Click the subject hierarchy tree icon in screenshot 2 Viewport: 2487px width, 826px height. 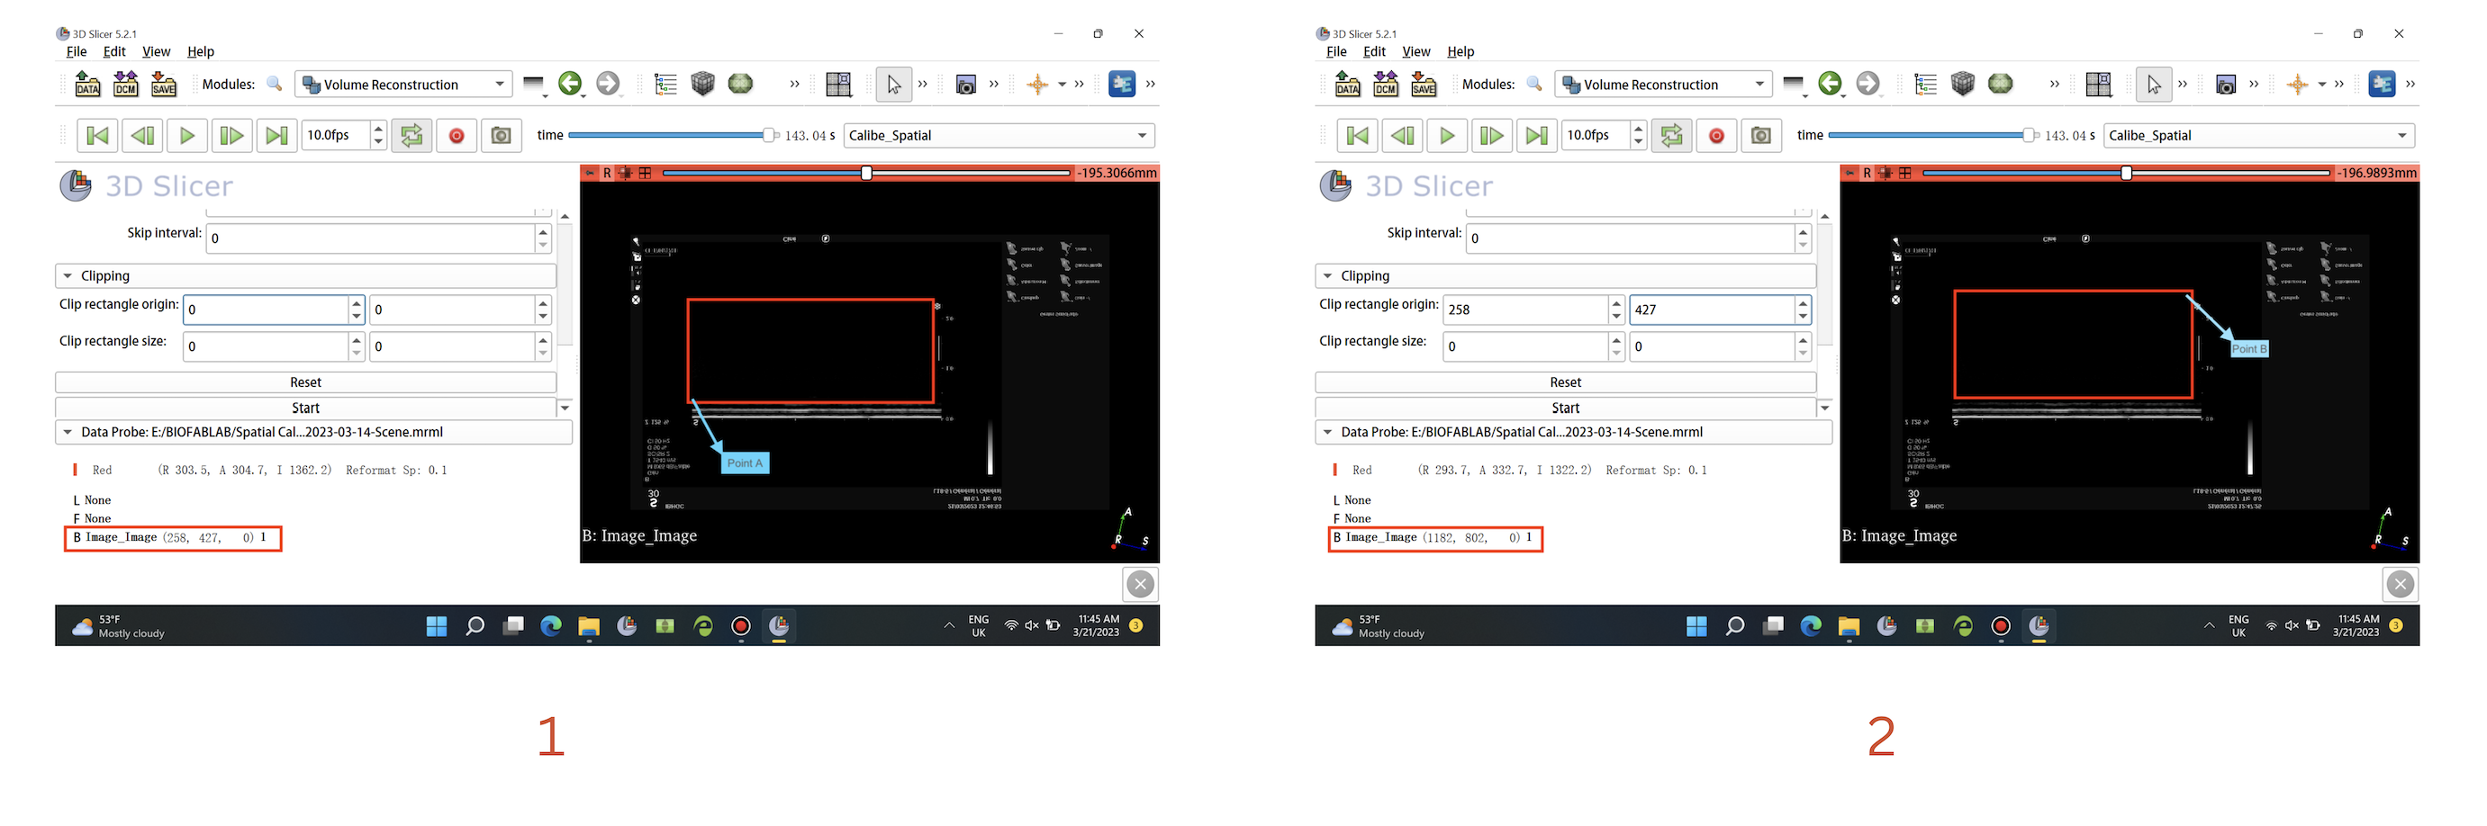tap(1925, 85)
